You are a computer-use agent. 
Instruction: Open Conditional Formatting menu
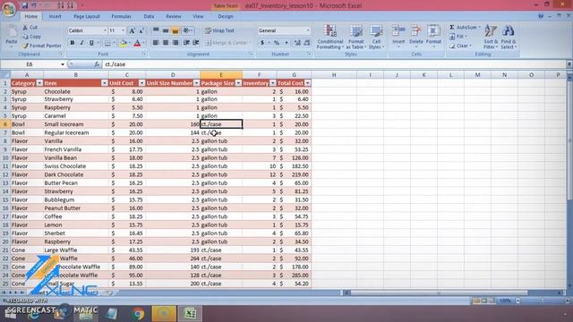pos(329,37)
